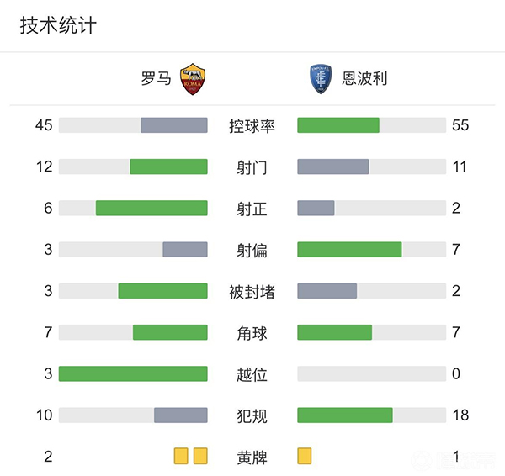Click the 黄牌 stat label

pos(252,457)
